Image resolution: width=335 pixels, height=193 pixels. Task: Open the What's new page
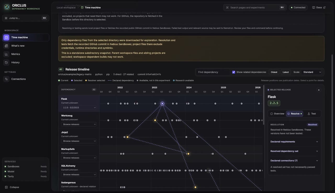tap(26, 46)
